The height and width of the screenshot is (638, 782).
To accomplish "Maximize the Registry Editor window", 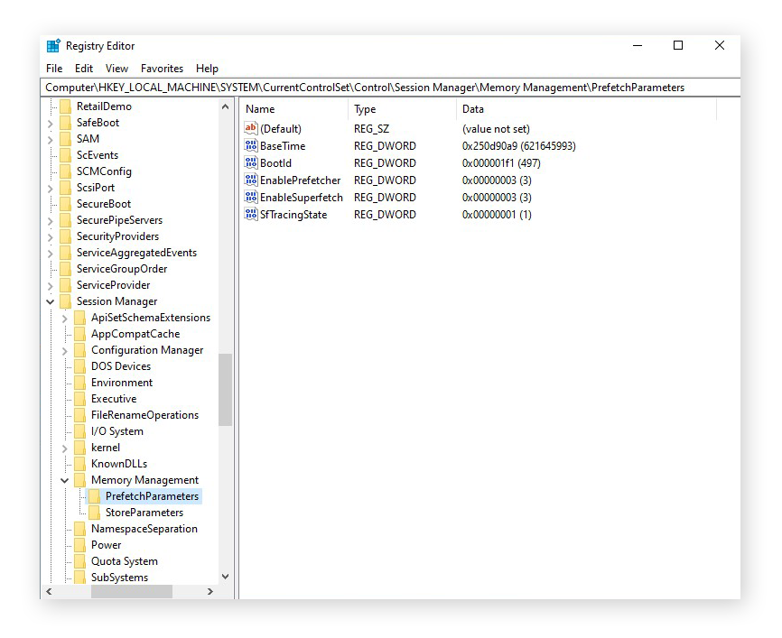I will [x=678, y=45].
